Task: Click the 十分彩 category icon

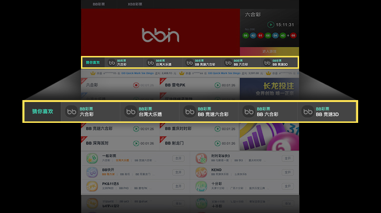Action: (x=201, y=185)
